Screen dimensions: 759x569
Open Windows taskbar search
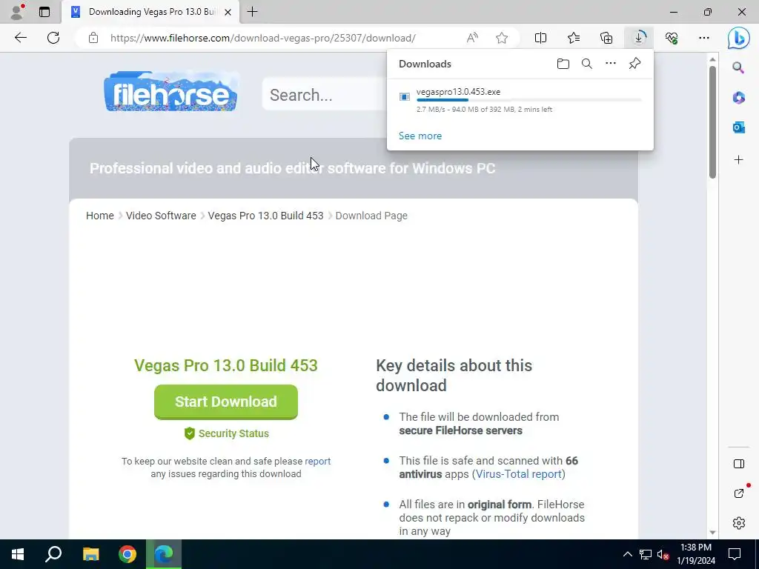[x=53, y=554]
